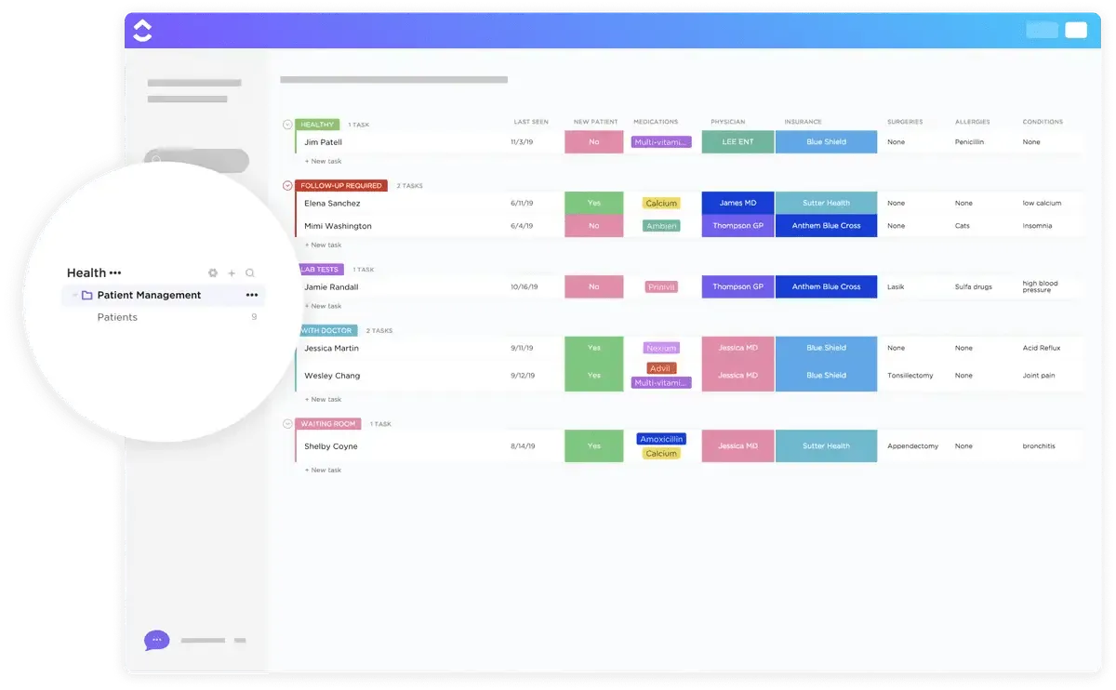Open the Jamie Randall task
This screenshot has height=690, width=1116.
click(x=331, y=287)
